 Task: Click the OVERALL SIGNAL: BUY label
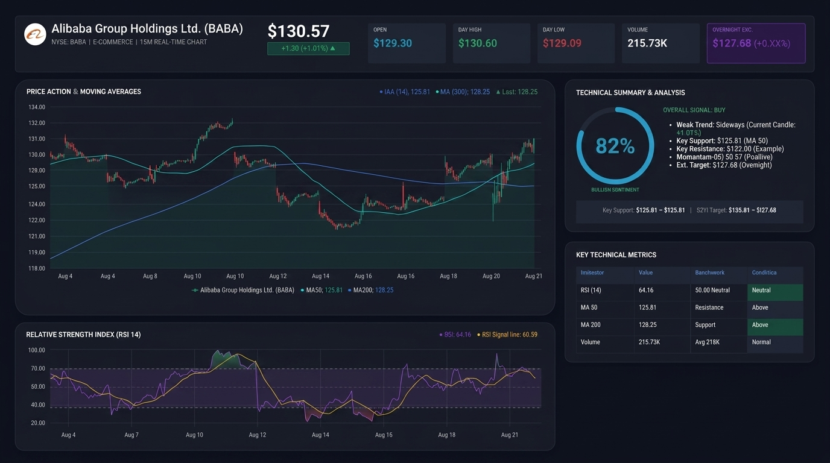click(694, 110)
